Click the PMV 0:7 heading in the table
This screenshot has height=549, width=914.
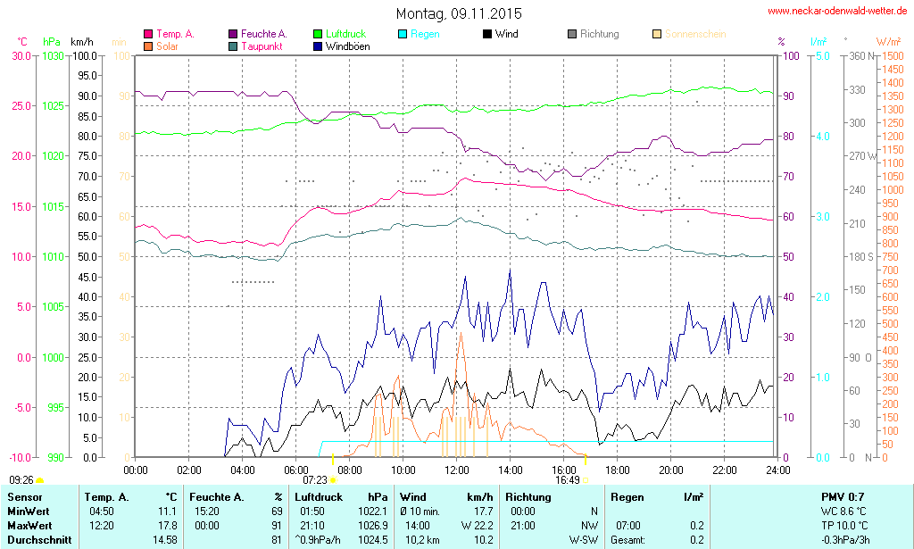coord(841,496)
